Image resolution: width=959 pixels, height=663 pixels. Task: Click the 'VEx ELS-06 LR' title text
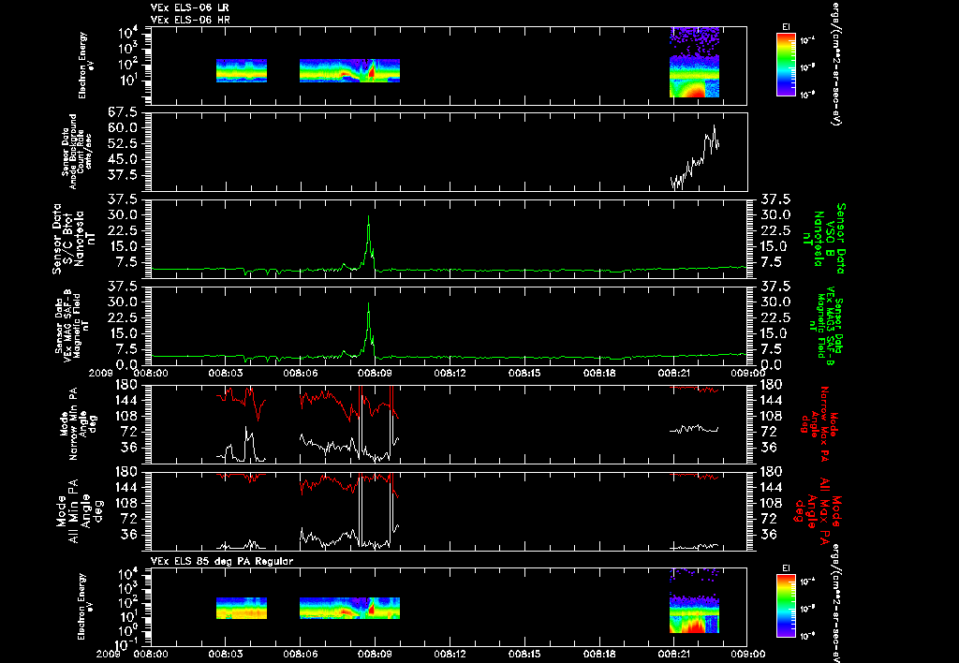tap(190, 7)
